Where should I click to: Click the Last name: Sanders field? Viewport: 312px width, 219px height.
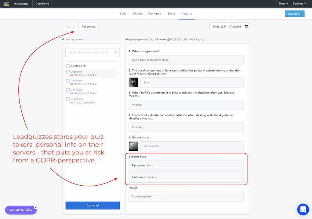[186, 177]
